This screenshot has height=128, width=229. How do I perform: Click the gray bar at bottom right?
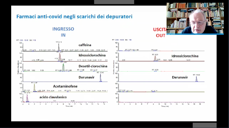click(205, 125)
